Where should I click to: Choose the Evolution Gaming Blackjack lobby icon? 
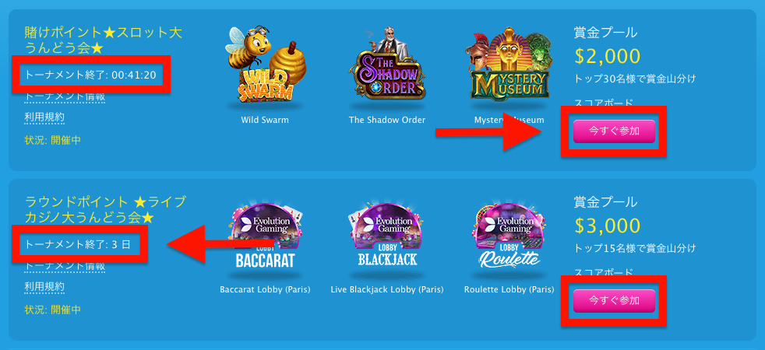pos(387,236)
